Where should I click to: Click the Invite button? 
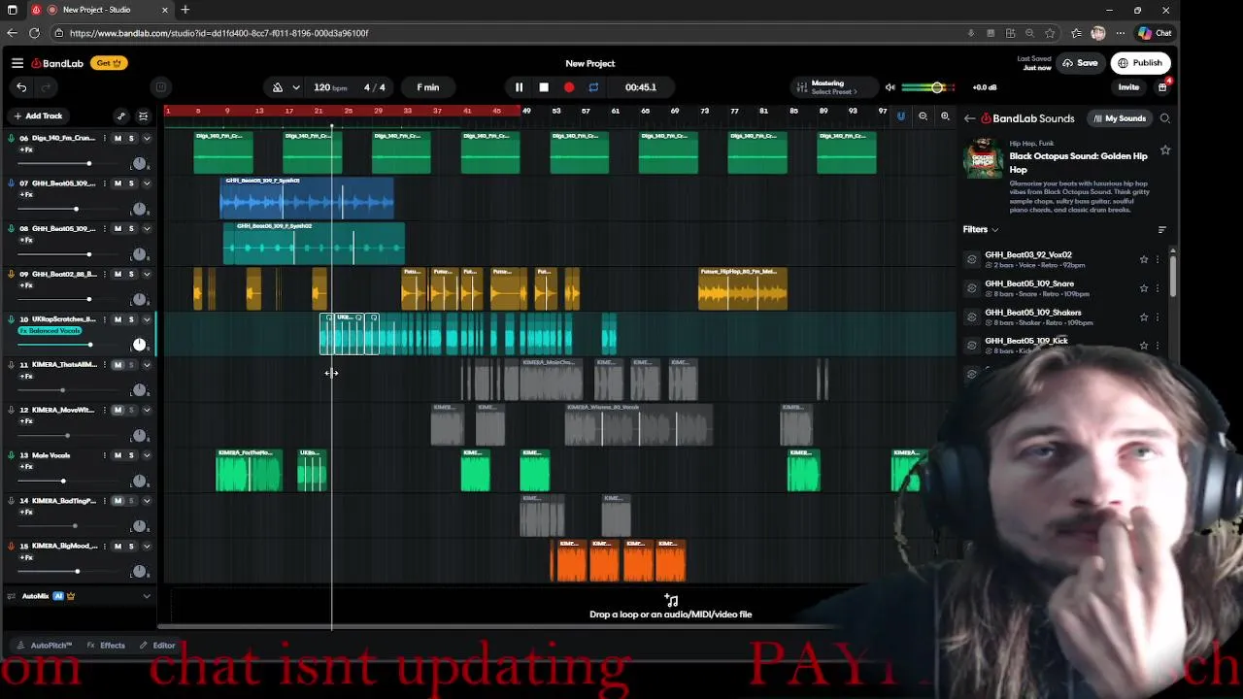(x=1128, y=87)
